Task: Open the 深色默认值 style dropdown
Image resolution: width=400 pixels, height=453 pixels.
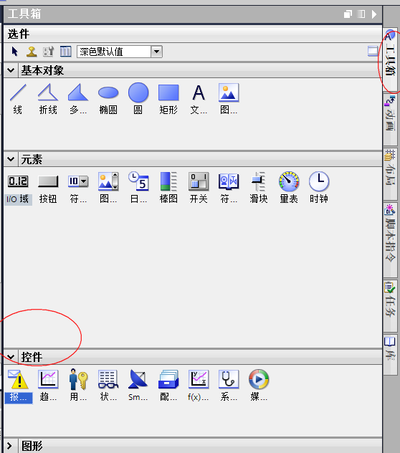Action: point(156,52)
